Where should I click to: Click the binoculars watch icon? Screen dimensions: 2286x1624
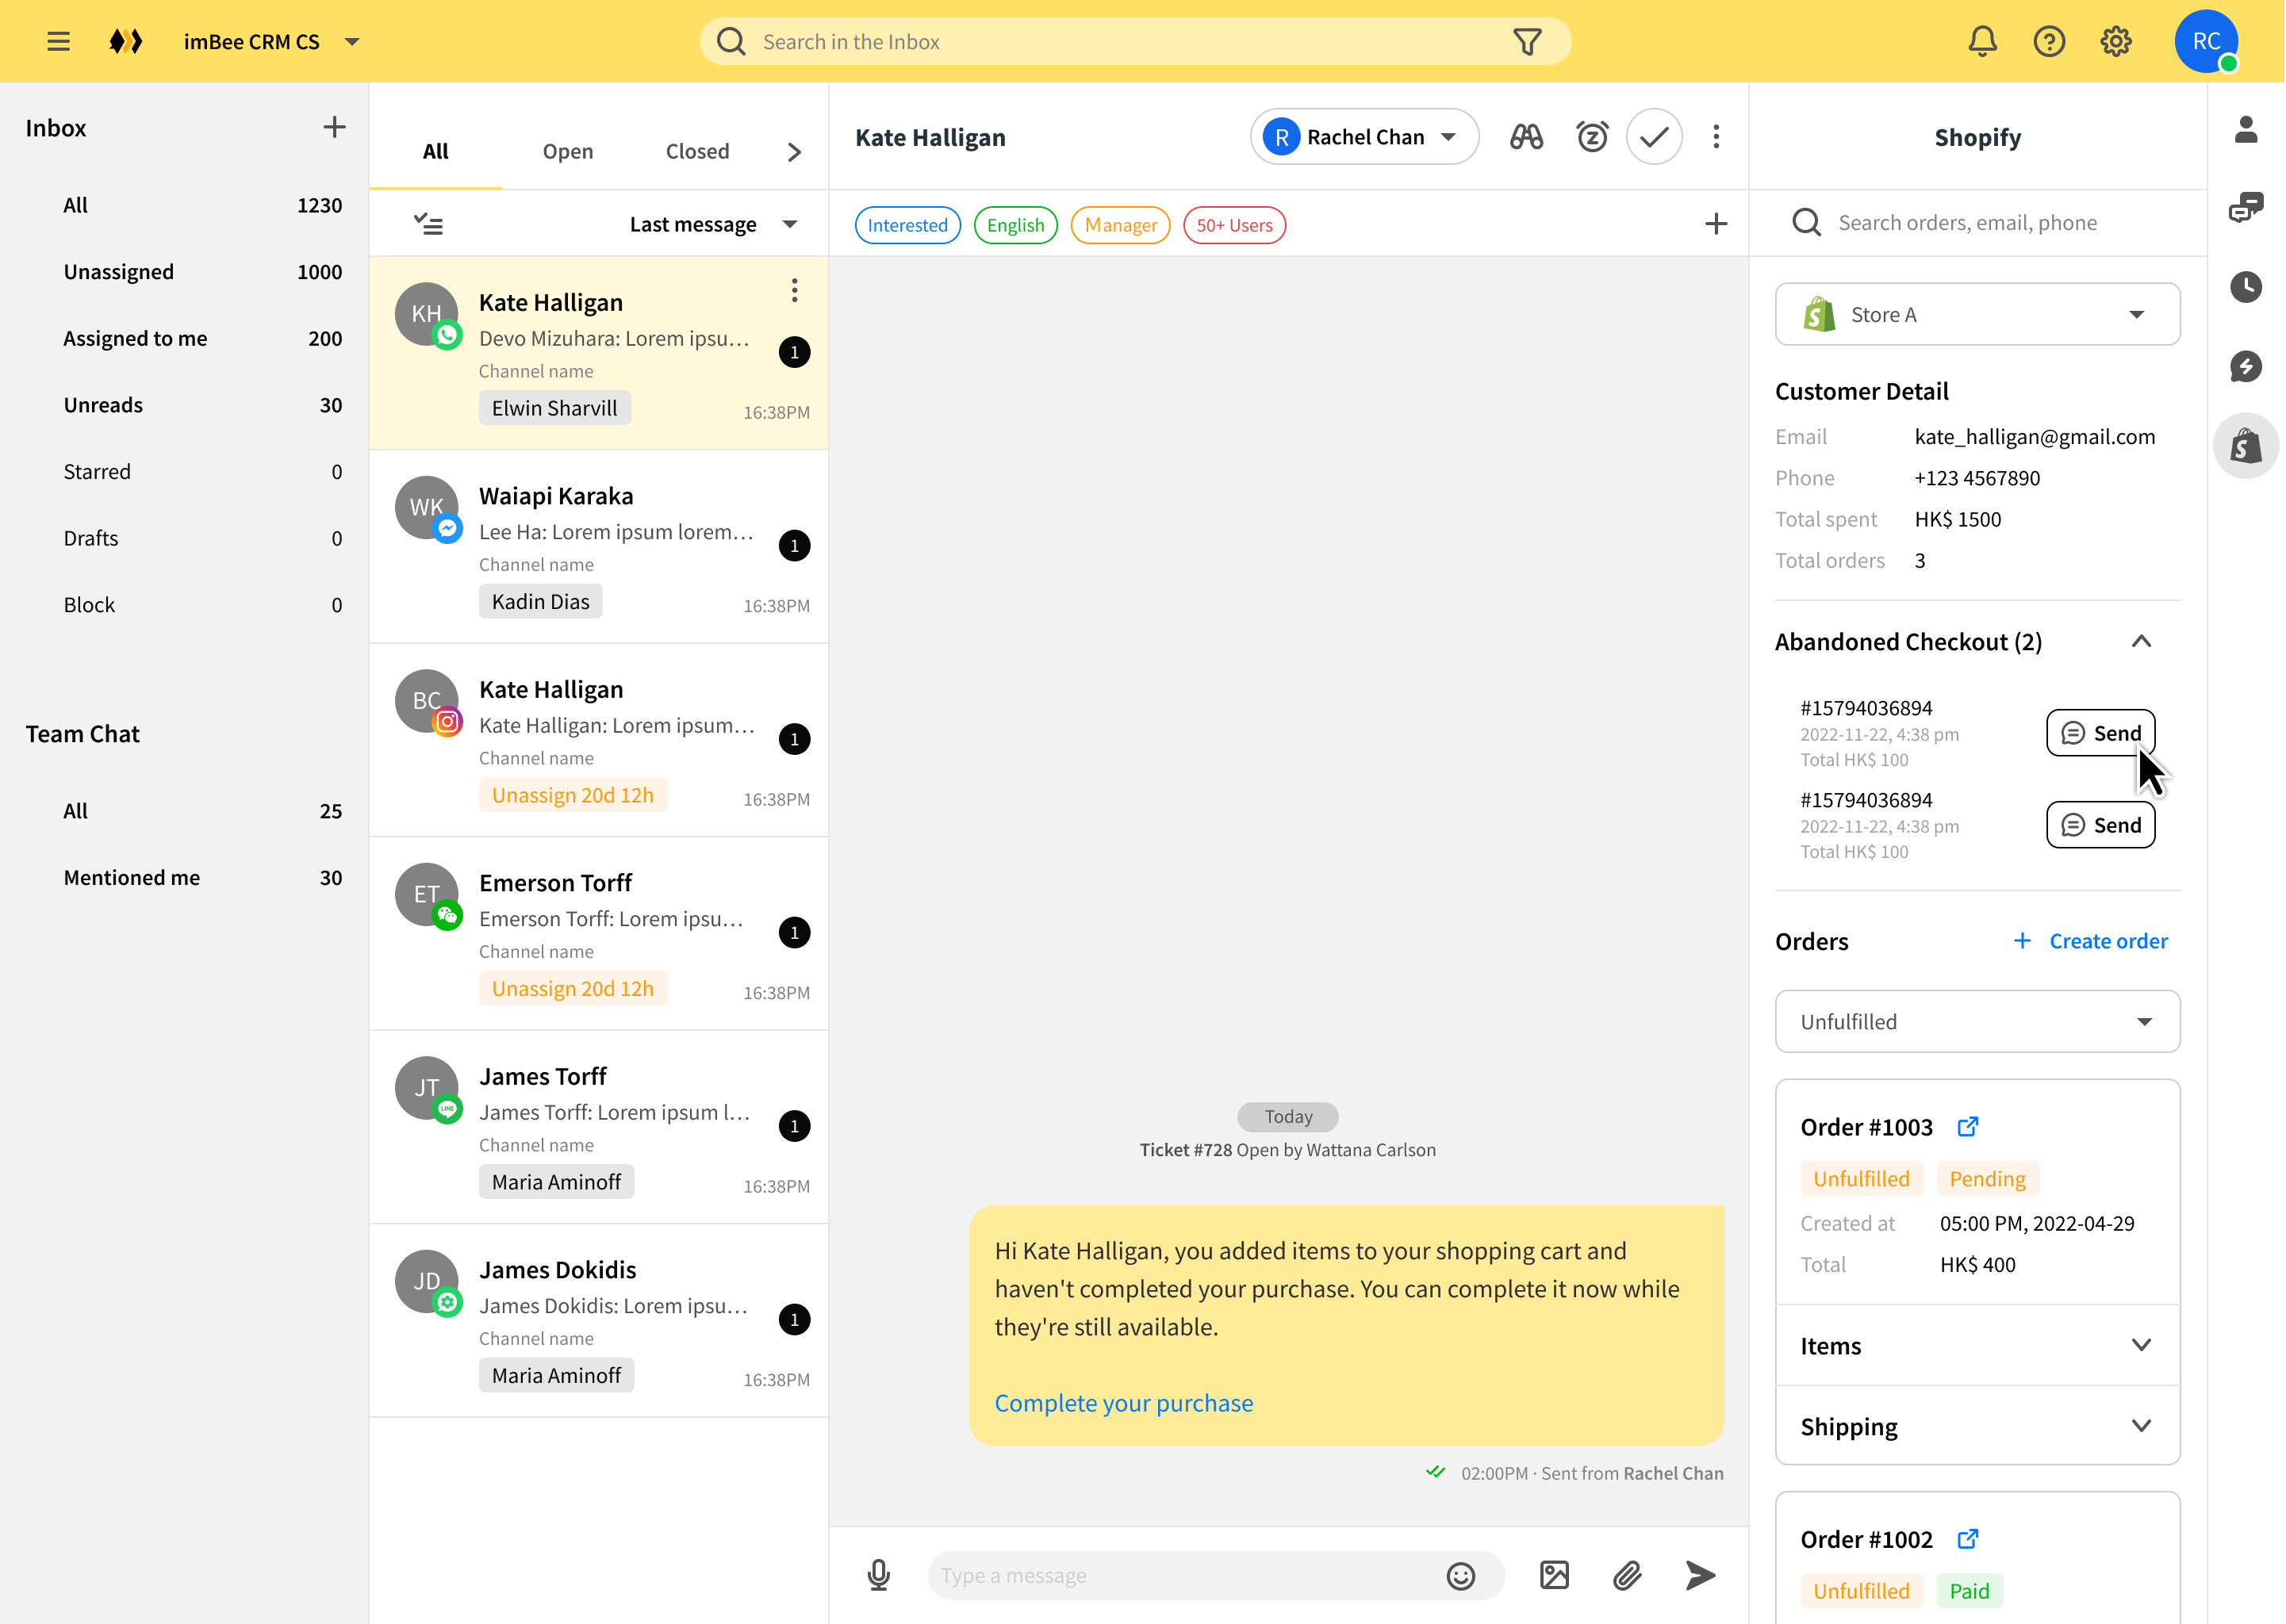1526,137
